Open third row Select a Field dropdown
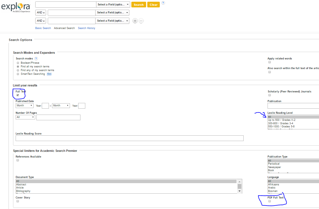The height and width of the screenshot is (209, 319). pos(112,21)
